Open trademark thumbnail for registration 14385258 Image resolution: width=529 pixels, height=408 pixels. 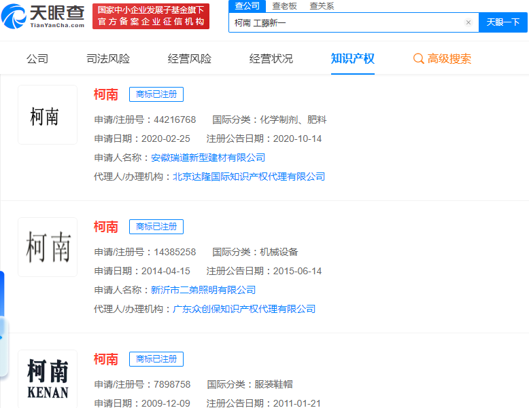pos(48,247)
